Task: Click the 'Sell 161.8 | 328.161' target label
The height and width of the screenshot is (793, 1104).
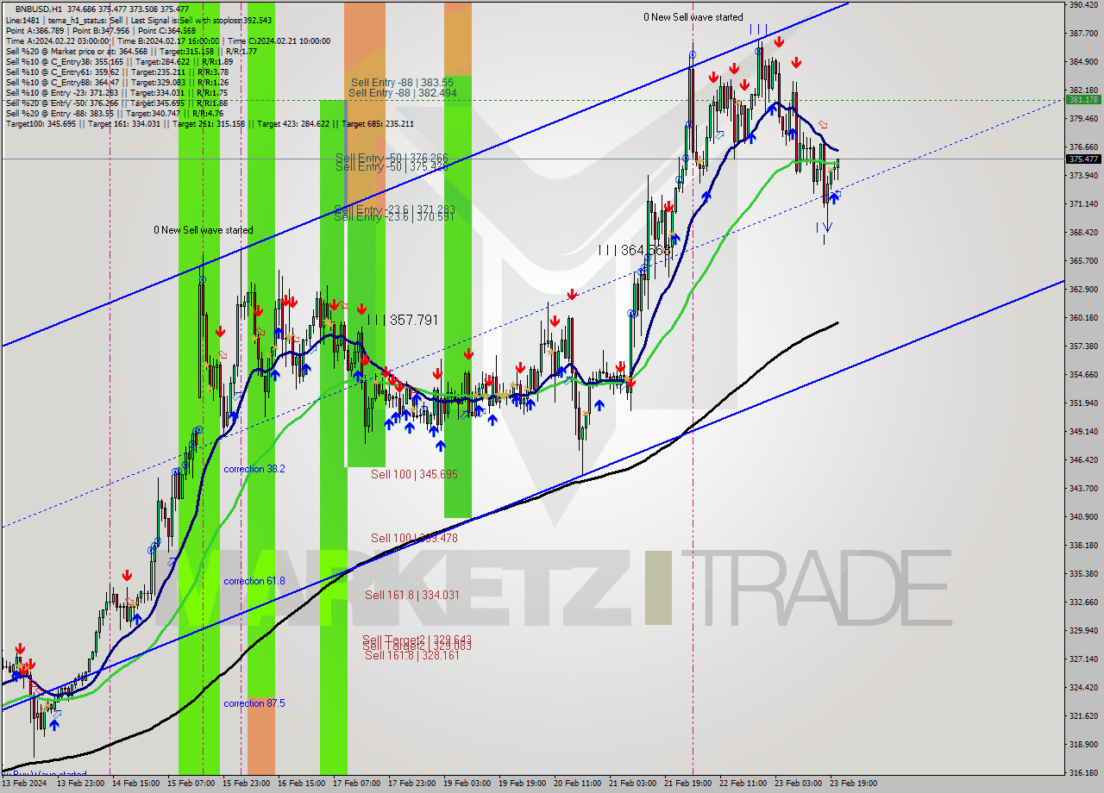Action: (412, 655)
